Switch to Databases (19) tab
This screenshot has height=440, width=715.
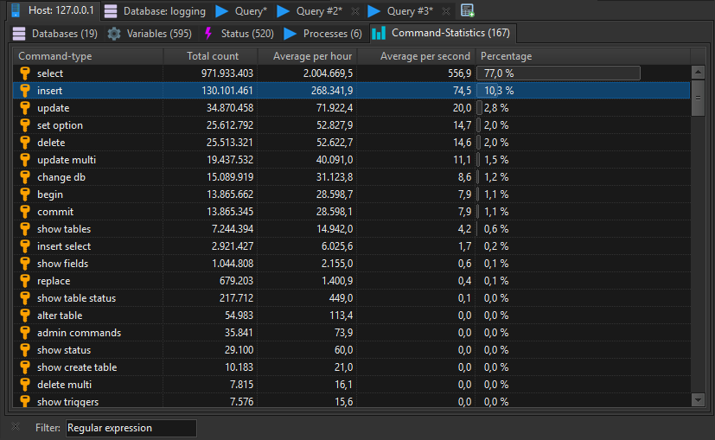coord(55,34)
